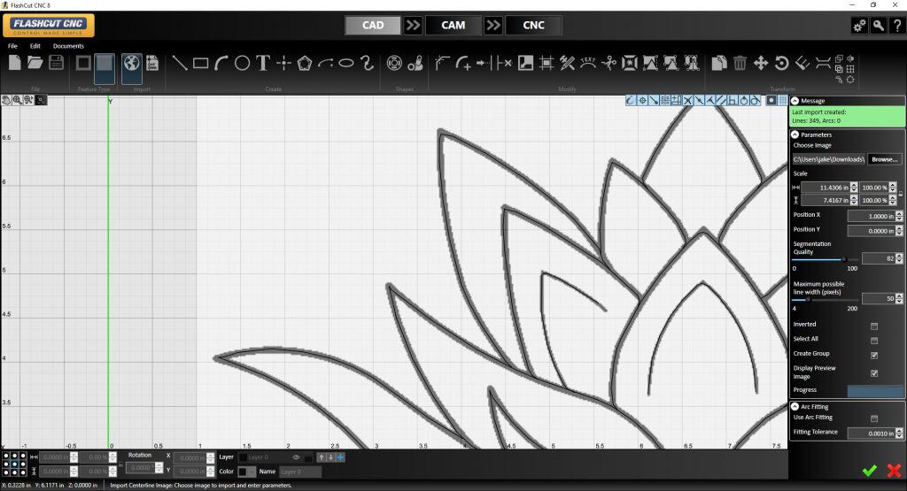Activate the Move transform arrows icon
Image resolution: width=907 pixels, height=491 pixels.
761,63
